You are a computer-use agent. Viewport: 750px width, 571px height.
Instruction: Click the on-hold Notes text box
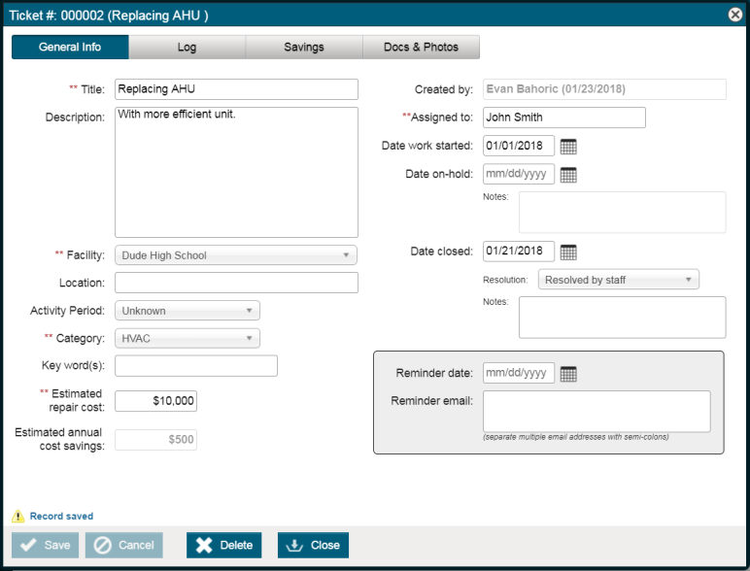(623, 213)
